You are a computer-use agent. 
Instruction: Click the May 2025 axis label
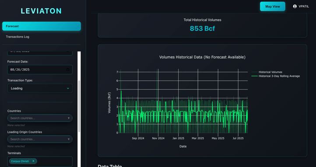218,138
